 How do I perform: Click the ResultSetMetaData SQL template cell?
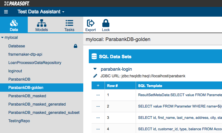pyautogui.click(x=179, y=95)
